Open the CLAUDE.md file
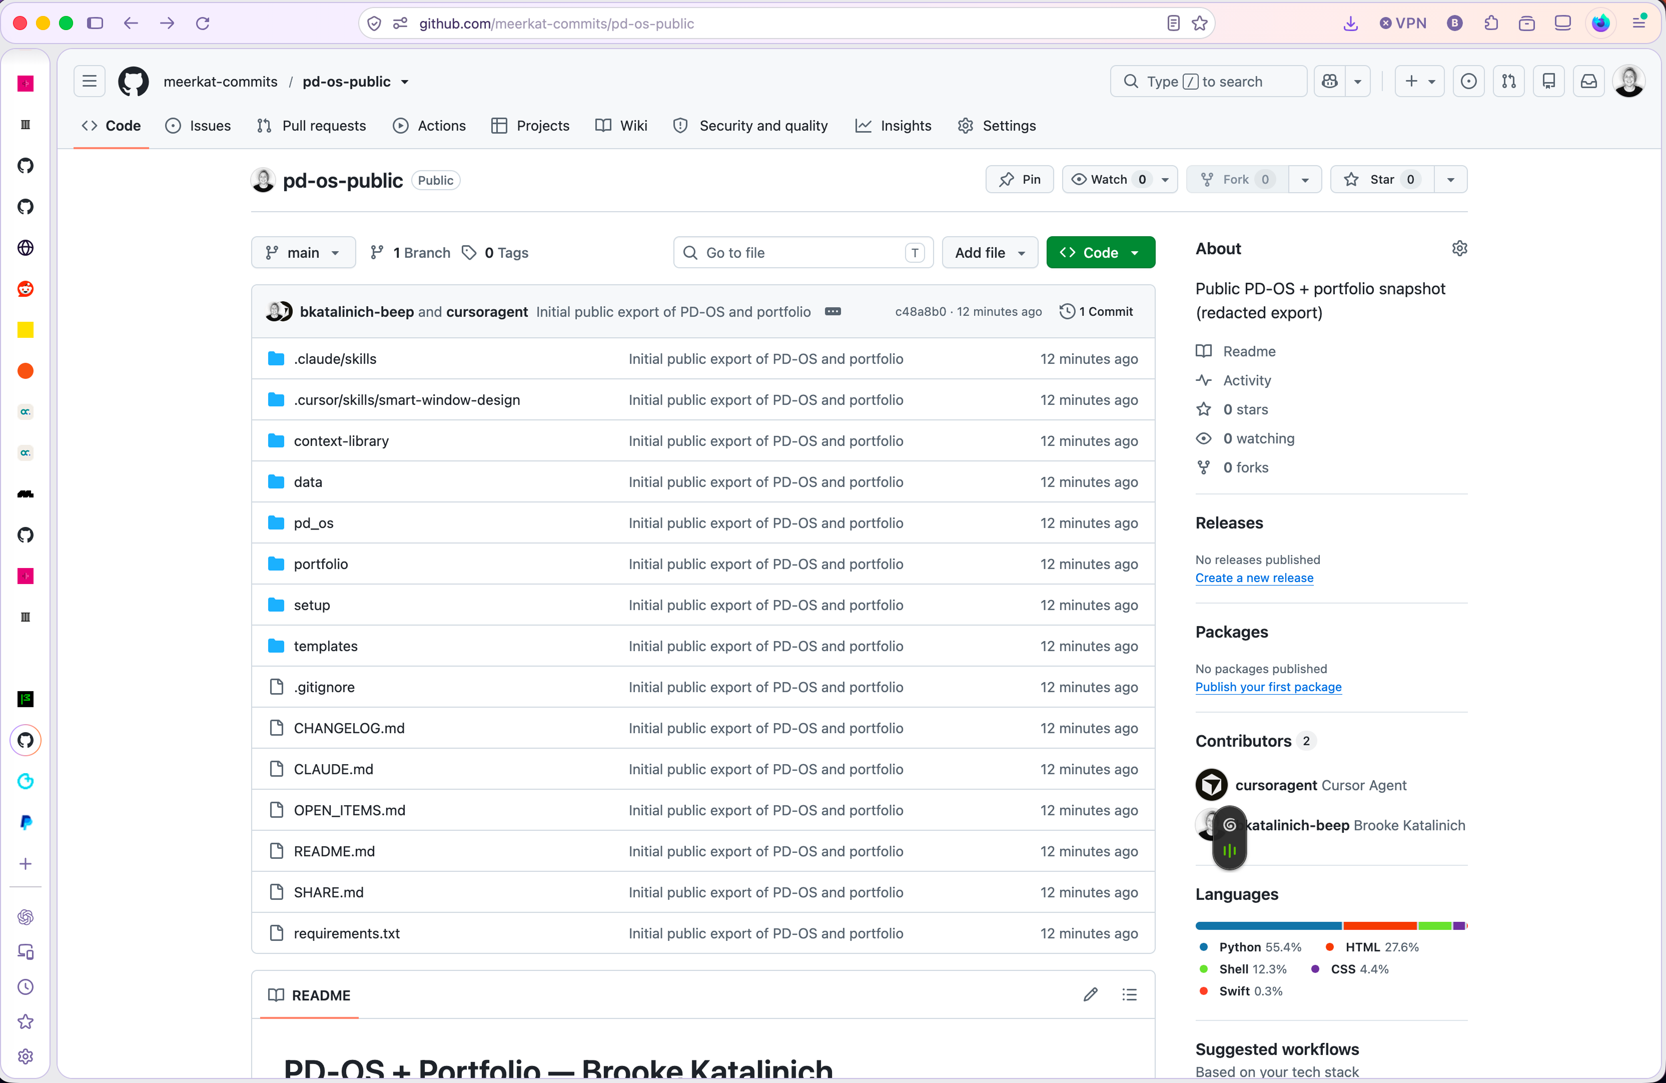The width and height of the screenshot is (1666, 1083). [x=333, y=769]
